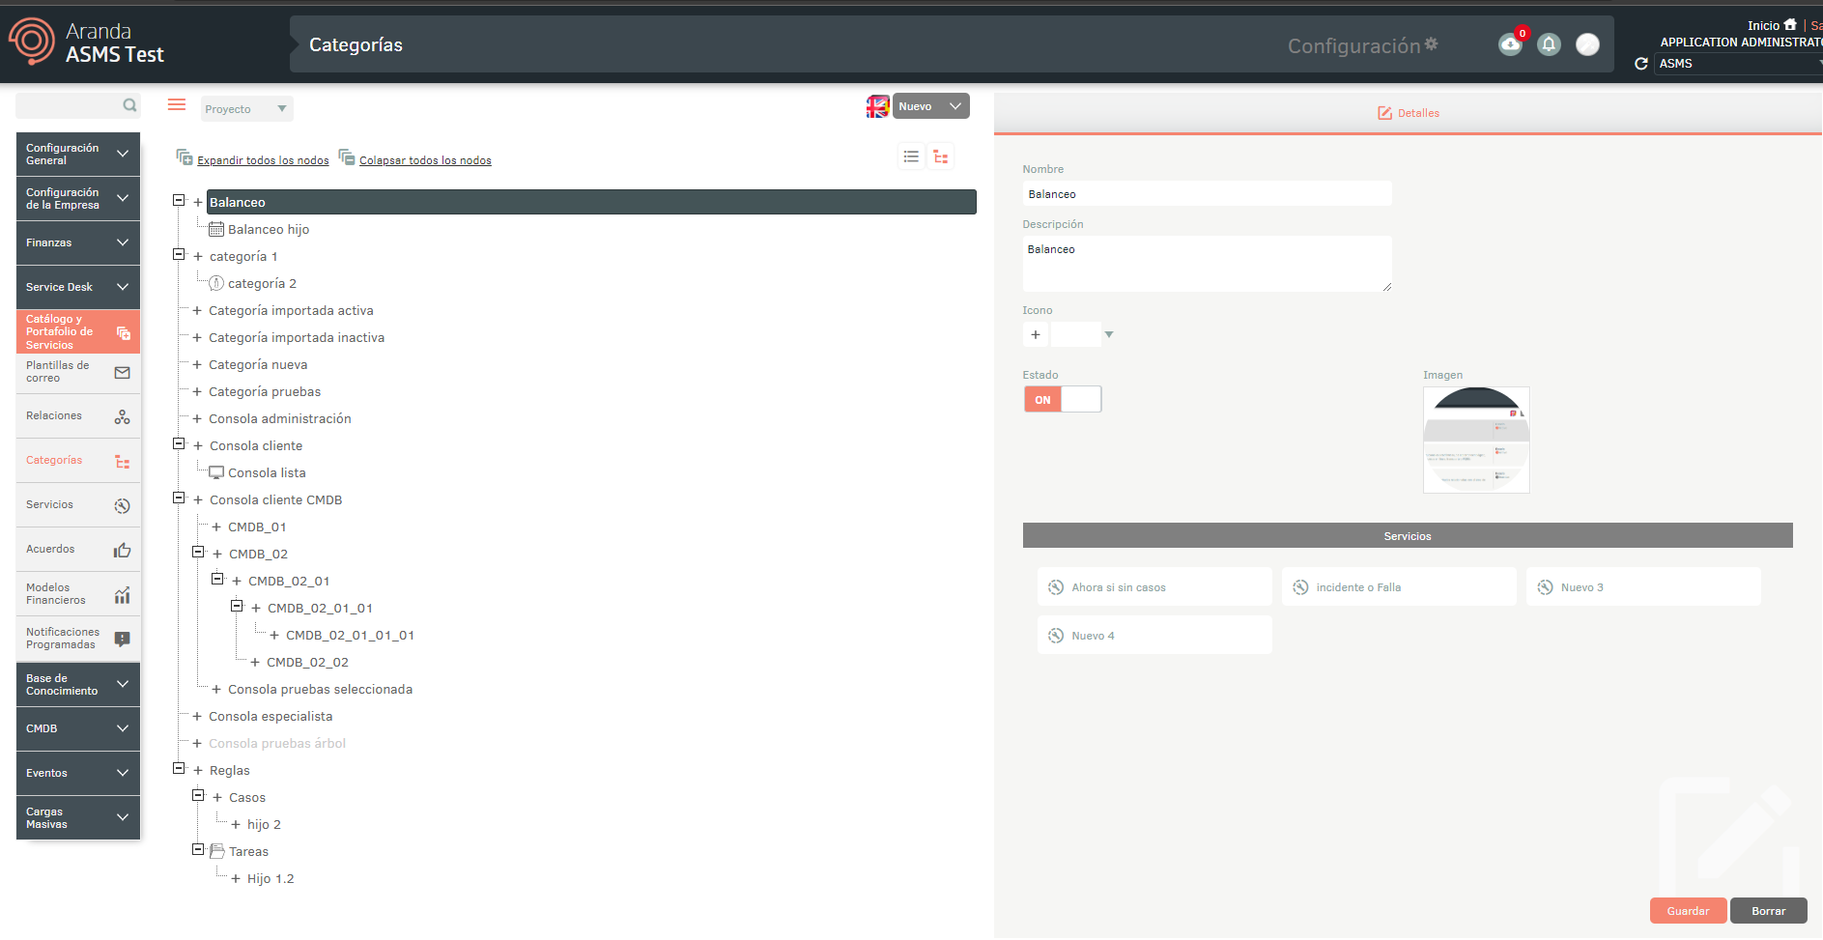Expand CMDB sidebar menu
This screenshot has height=940, width=1823.
(x=78, y=728)
